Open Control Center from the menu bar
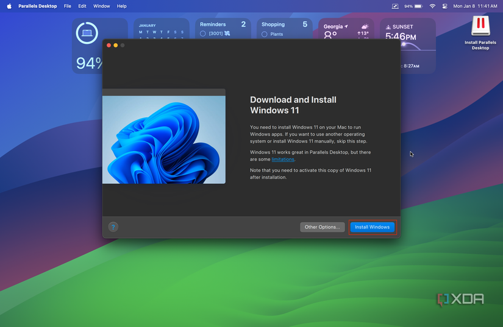 pyautogui.click(x=444, y=6)
